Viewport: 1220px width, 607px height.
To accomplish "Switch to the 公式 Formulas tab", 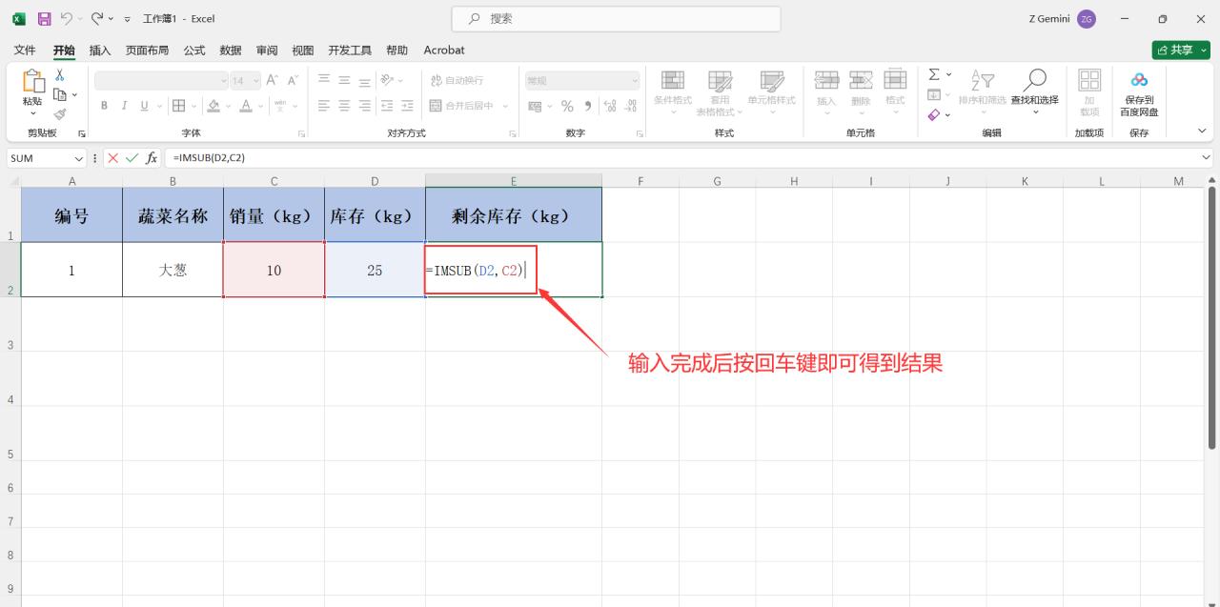I will 194,50.
